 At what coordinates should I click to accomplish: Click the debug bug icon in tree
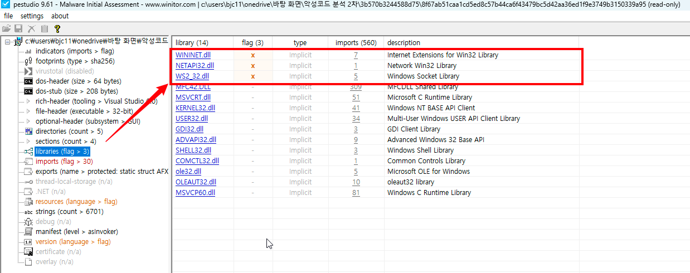pyautogui.click(x=28, y=222)
